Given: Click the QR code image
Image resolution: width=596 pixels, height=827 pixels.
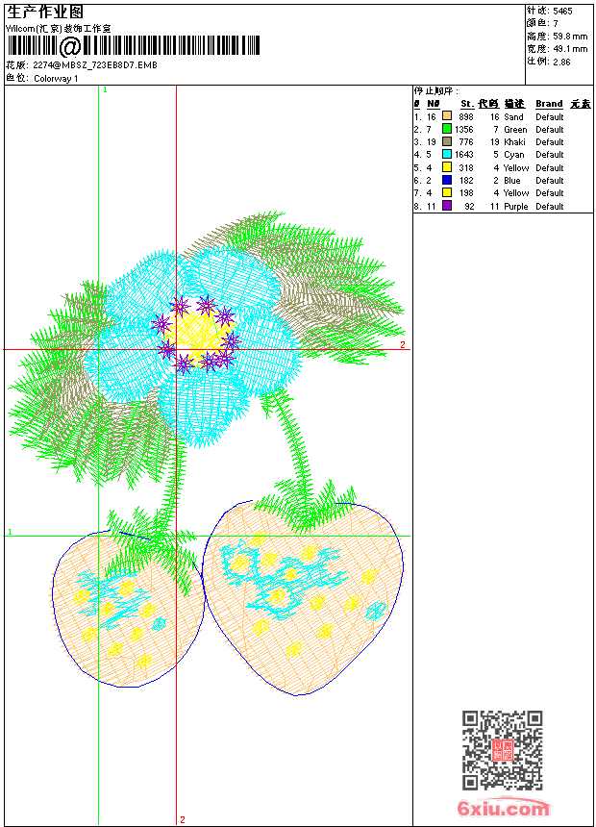Looking at the screenshot, I should 503,750.
